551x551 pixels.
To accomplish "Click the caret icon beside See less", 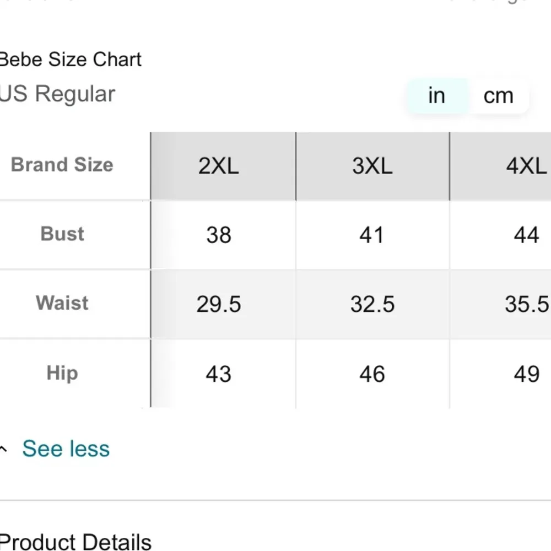I will [4, 449].
